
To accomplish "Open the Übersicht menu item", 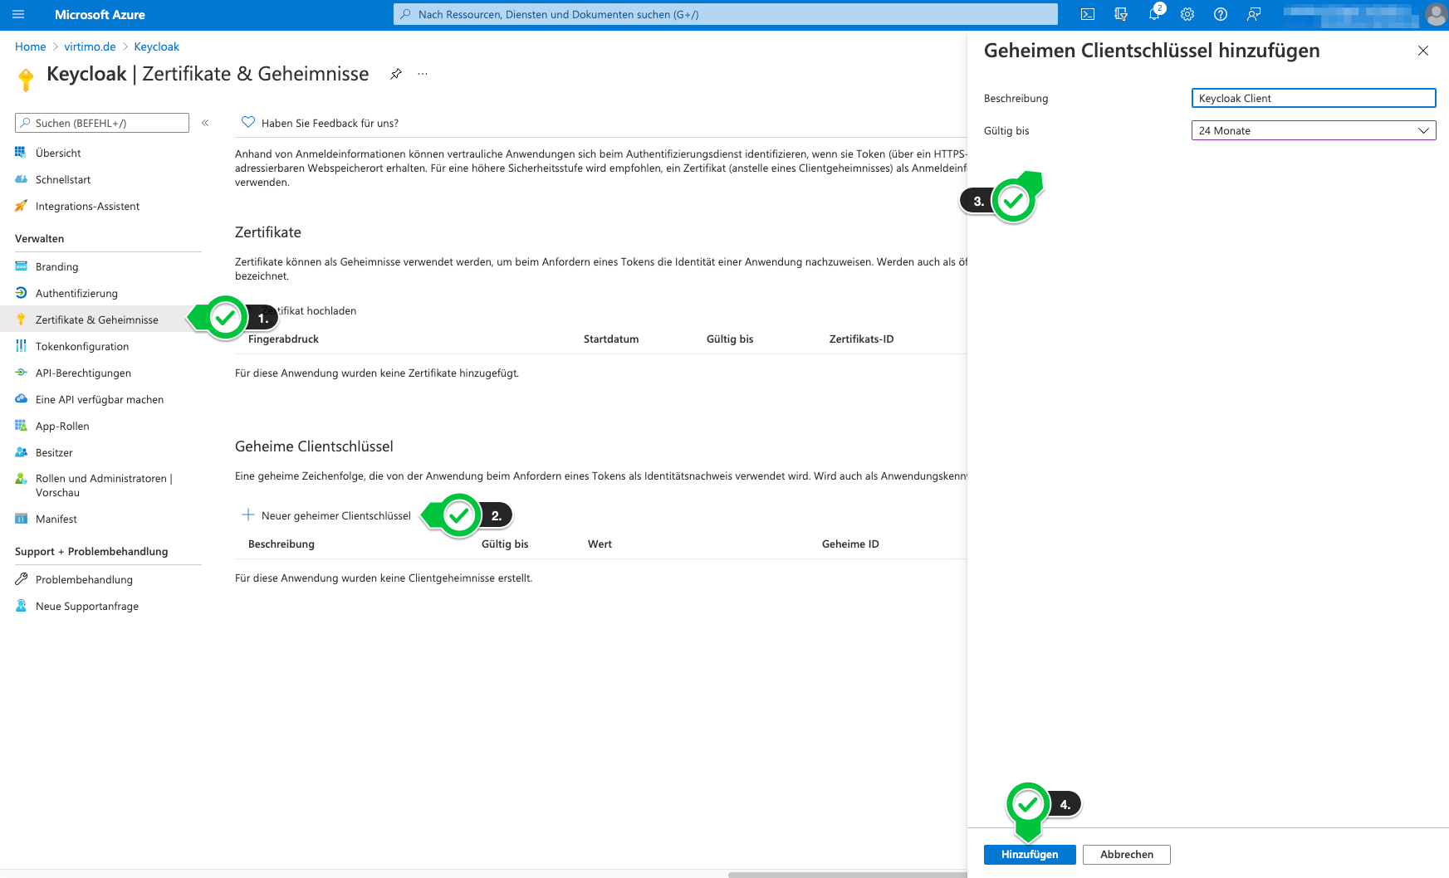I will pos(58,153).
